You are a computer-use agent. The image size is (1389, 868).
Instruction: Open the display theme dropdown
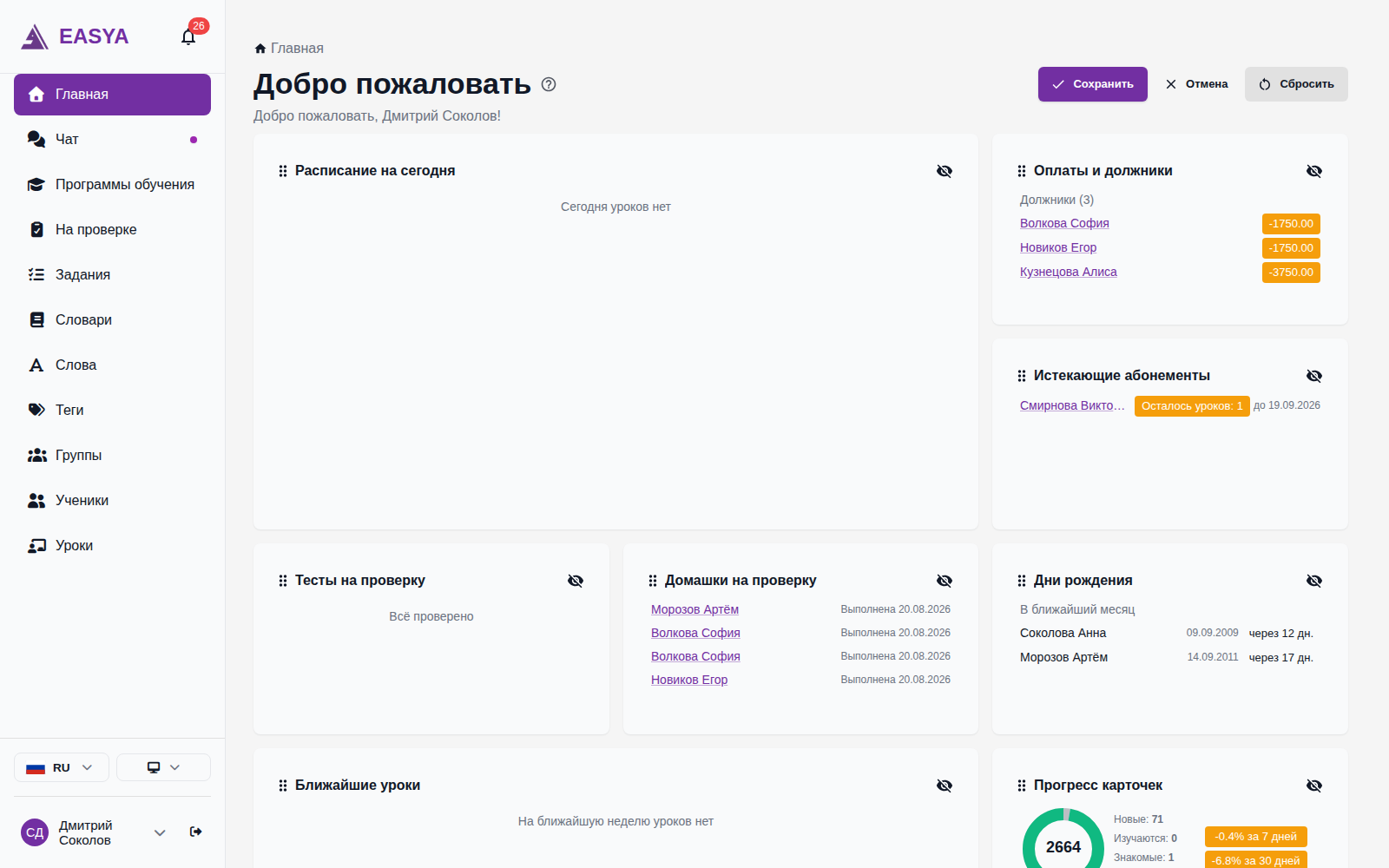163,767
